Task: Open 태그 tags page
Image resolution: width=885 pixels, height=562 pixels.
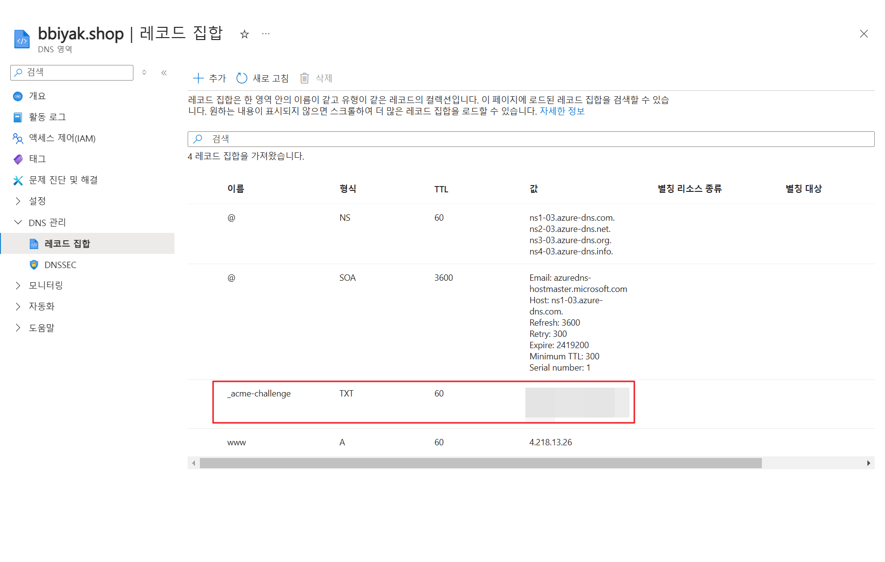Action: [37, 159]
